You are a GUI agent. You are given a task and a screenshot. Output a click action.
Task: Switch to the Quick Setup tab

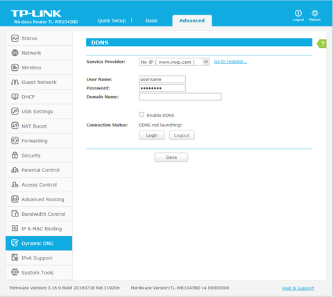tap(112, 21)
